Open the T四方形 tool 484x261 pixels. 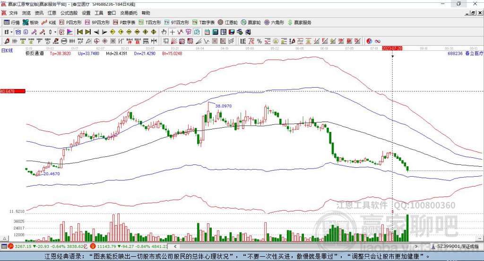point(150,23)
